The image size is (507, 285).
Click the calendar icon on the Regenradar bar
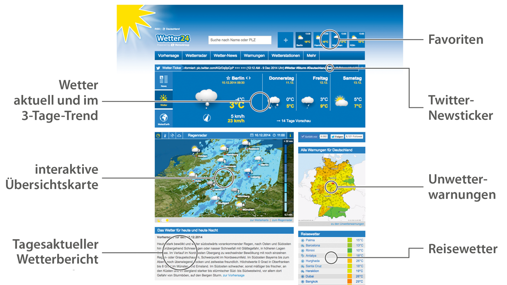(x=252, y=135)
